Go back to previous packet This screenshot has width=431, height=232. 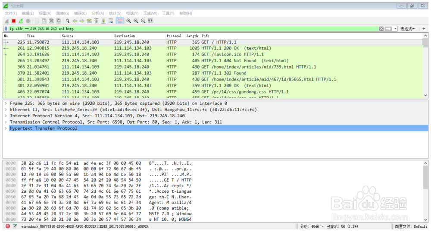(x=75, y=21)
